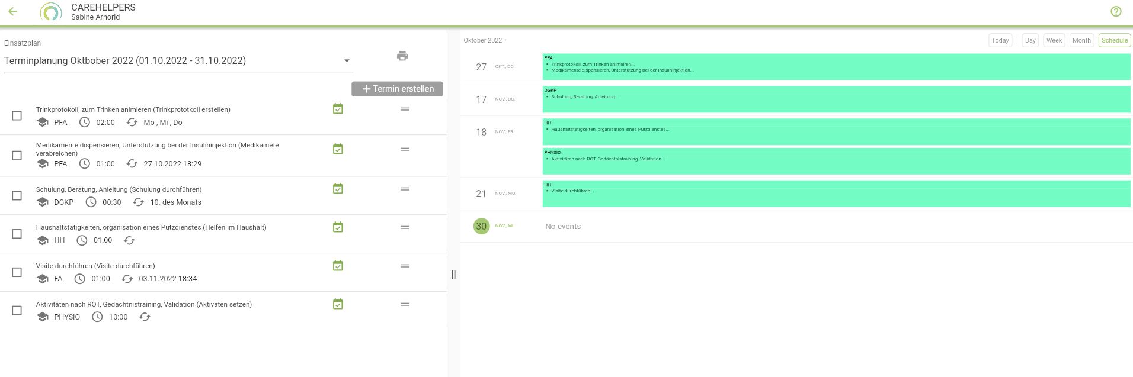Screen dimensions: 1133x377
Task: Click the calendar check icon for Trinkprotokoll
Action: click(x=338, y=109)
